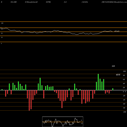Click the 9 label in the mini chart
This screenshot has height=127, width=127.
click(x=81, y=120)
